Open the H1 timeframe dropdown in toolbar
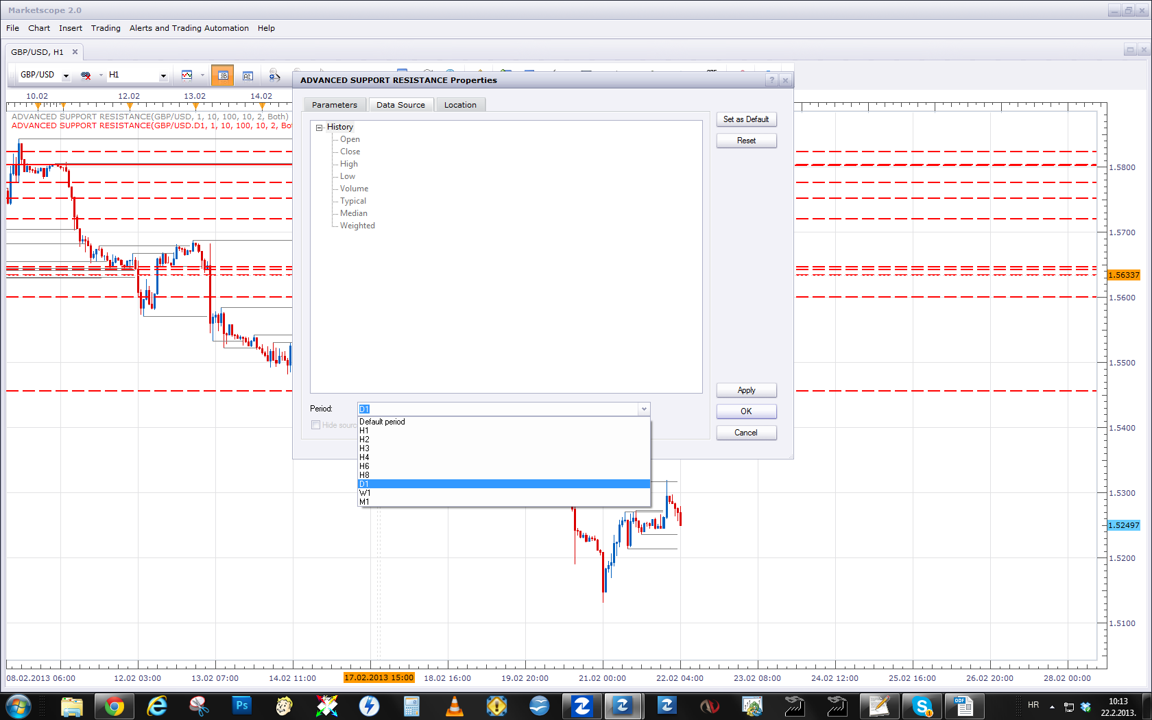This screenshot has height=720, width=1152. (163, 75)
